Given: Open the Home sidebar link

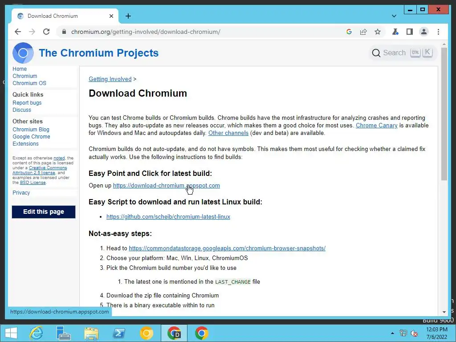Looking at the screenshot, I should click(x=20, y=69).
